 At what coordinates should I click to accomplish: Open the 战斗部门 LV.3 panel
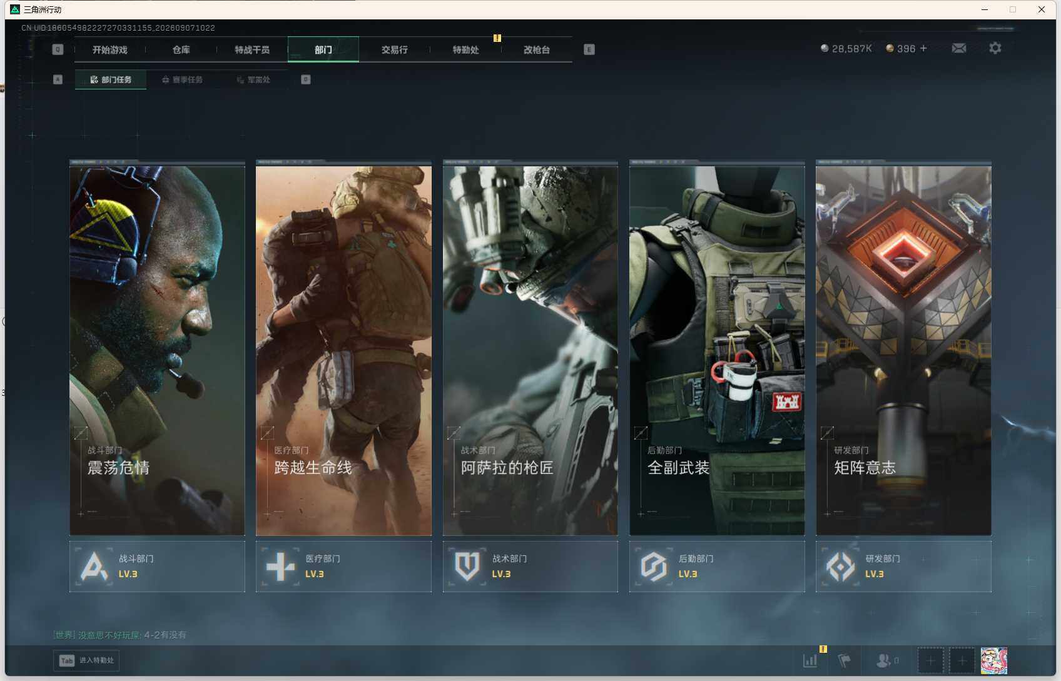157,567
